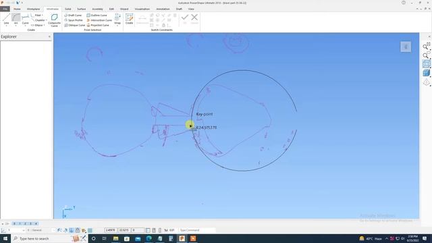Click the Intersection Curve option
The width and height of the screenshot is (432, 243).
click(x=99, y=20)
